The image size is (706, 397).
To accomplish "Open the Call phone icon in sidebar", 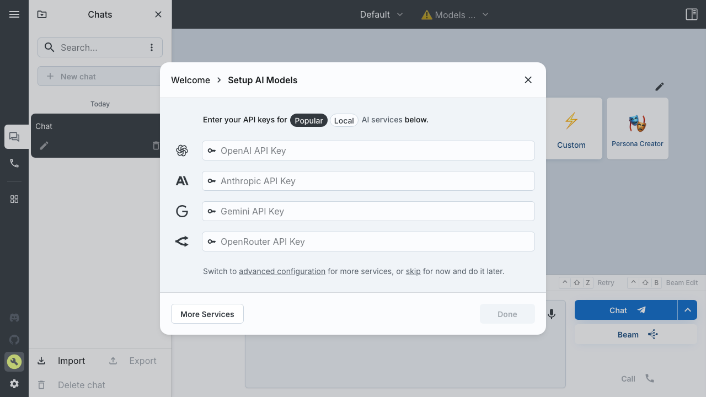I will pyautogui.click(x=14, y=163).
